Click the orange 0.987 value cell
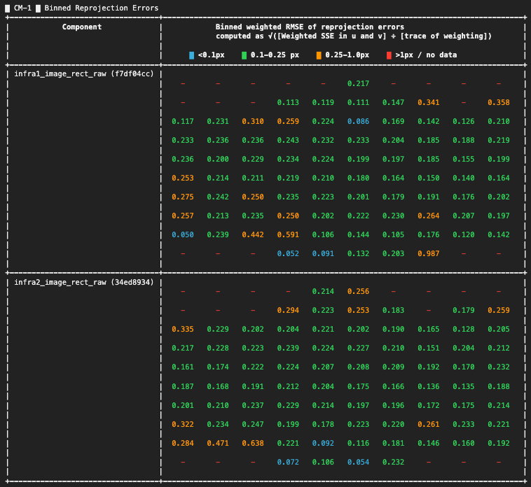The image size is (531, 487). coord(428,253)
